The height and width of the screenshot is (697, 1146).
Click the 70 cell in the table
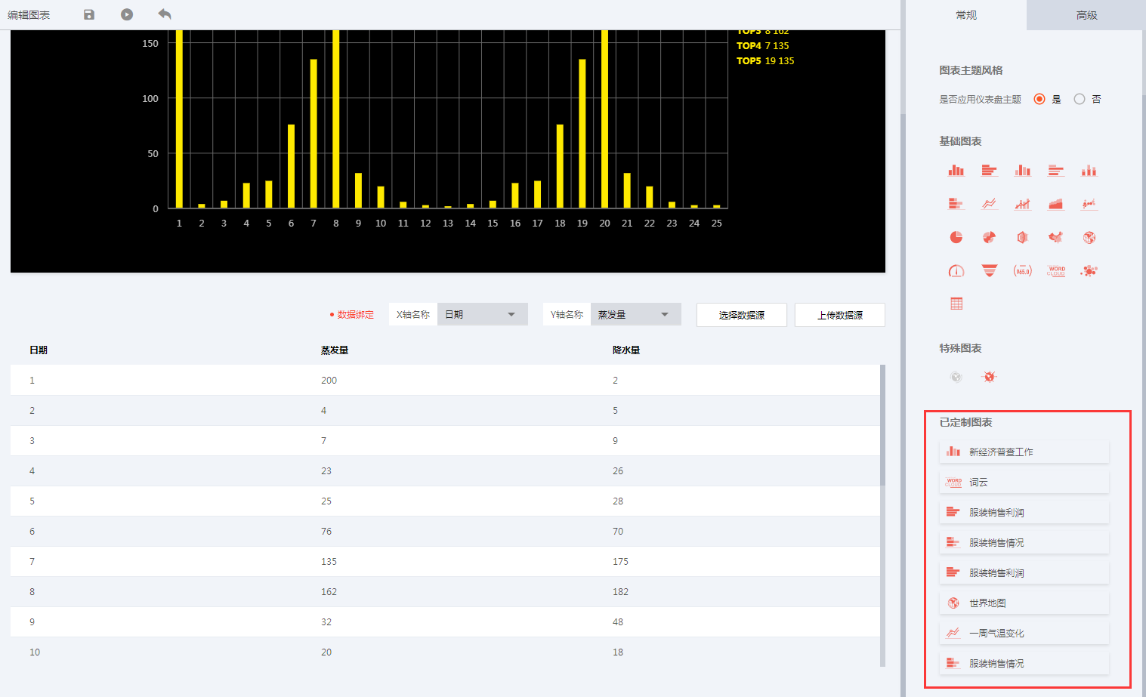pyautogui.click(x=618, y=532)
